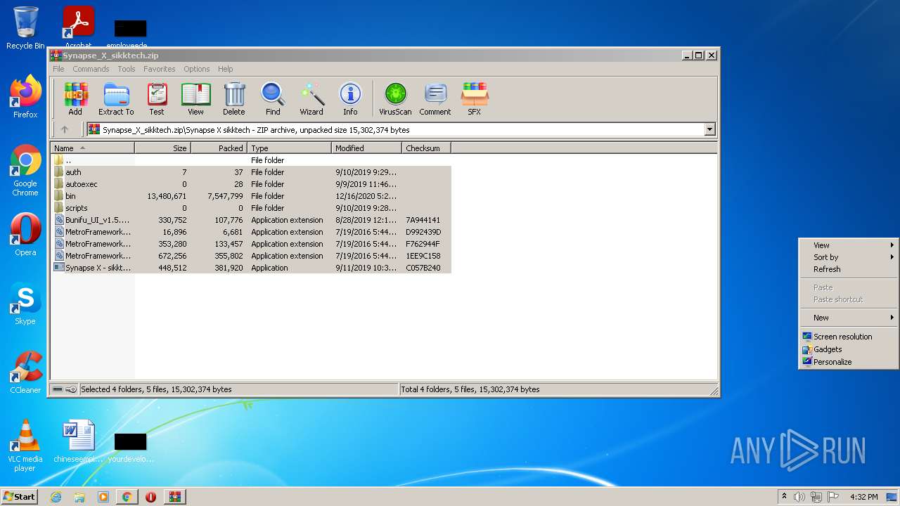Open Opera desktop shortcut
This screenshot has height=506, width=900.
pos(25,235)
